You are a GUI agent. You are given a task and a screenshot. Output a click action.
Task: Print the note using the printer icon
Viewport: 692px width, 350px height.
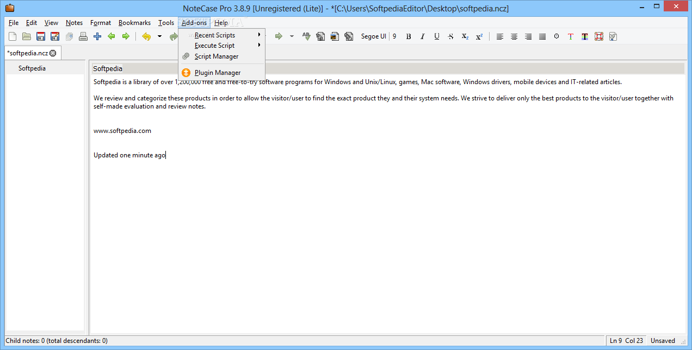83,36
